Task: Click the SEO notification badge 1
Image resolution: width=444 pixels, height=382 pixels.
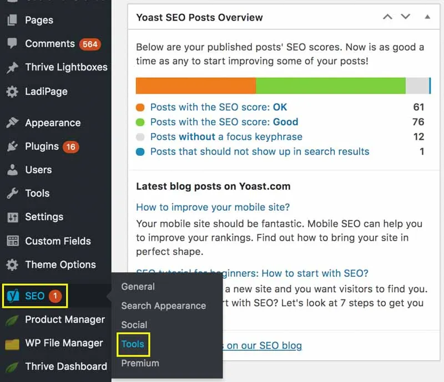Action: (55, 296)
